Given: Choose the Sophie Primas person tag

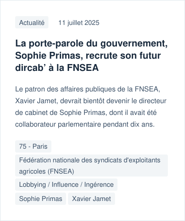Looking at the screenshot, I should click(41, 199).
